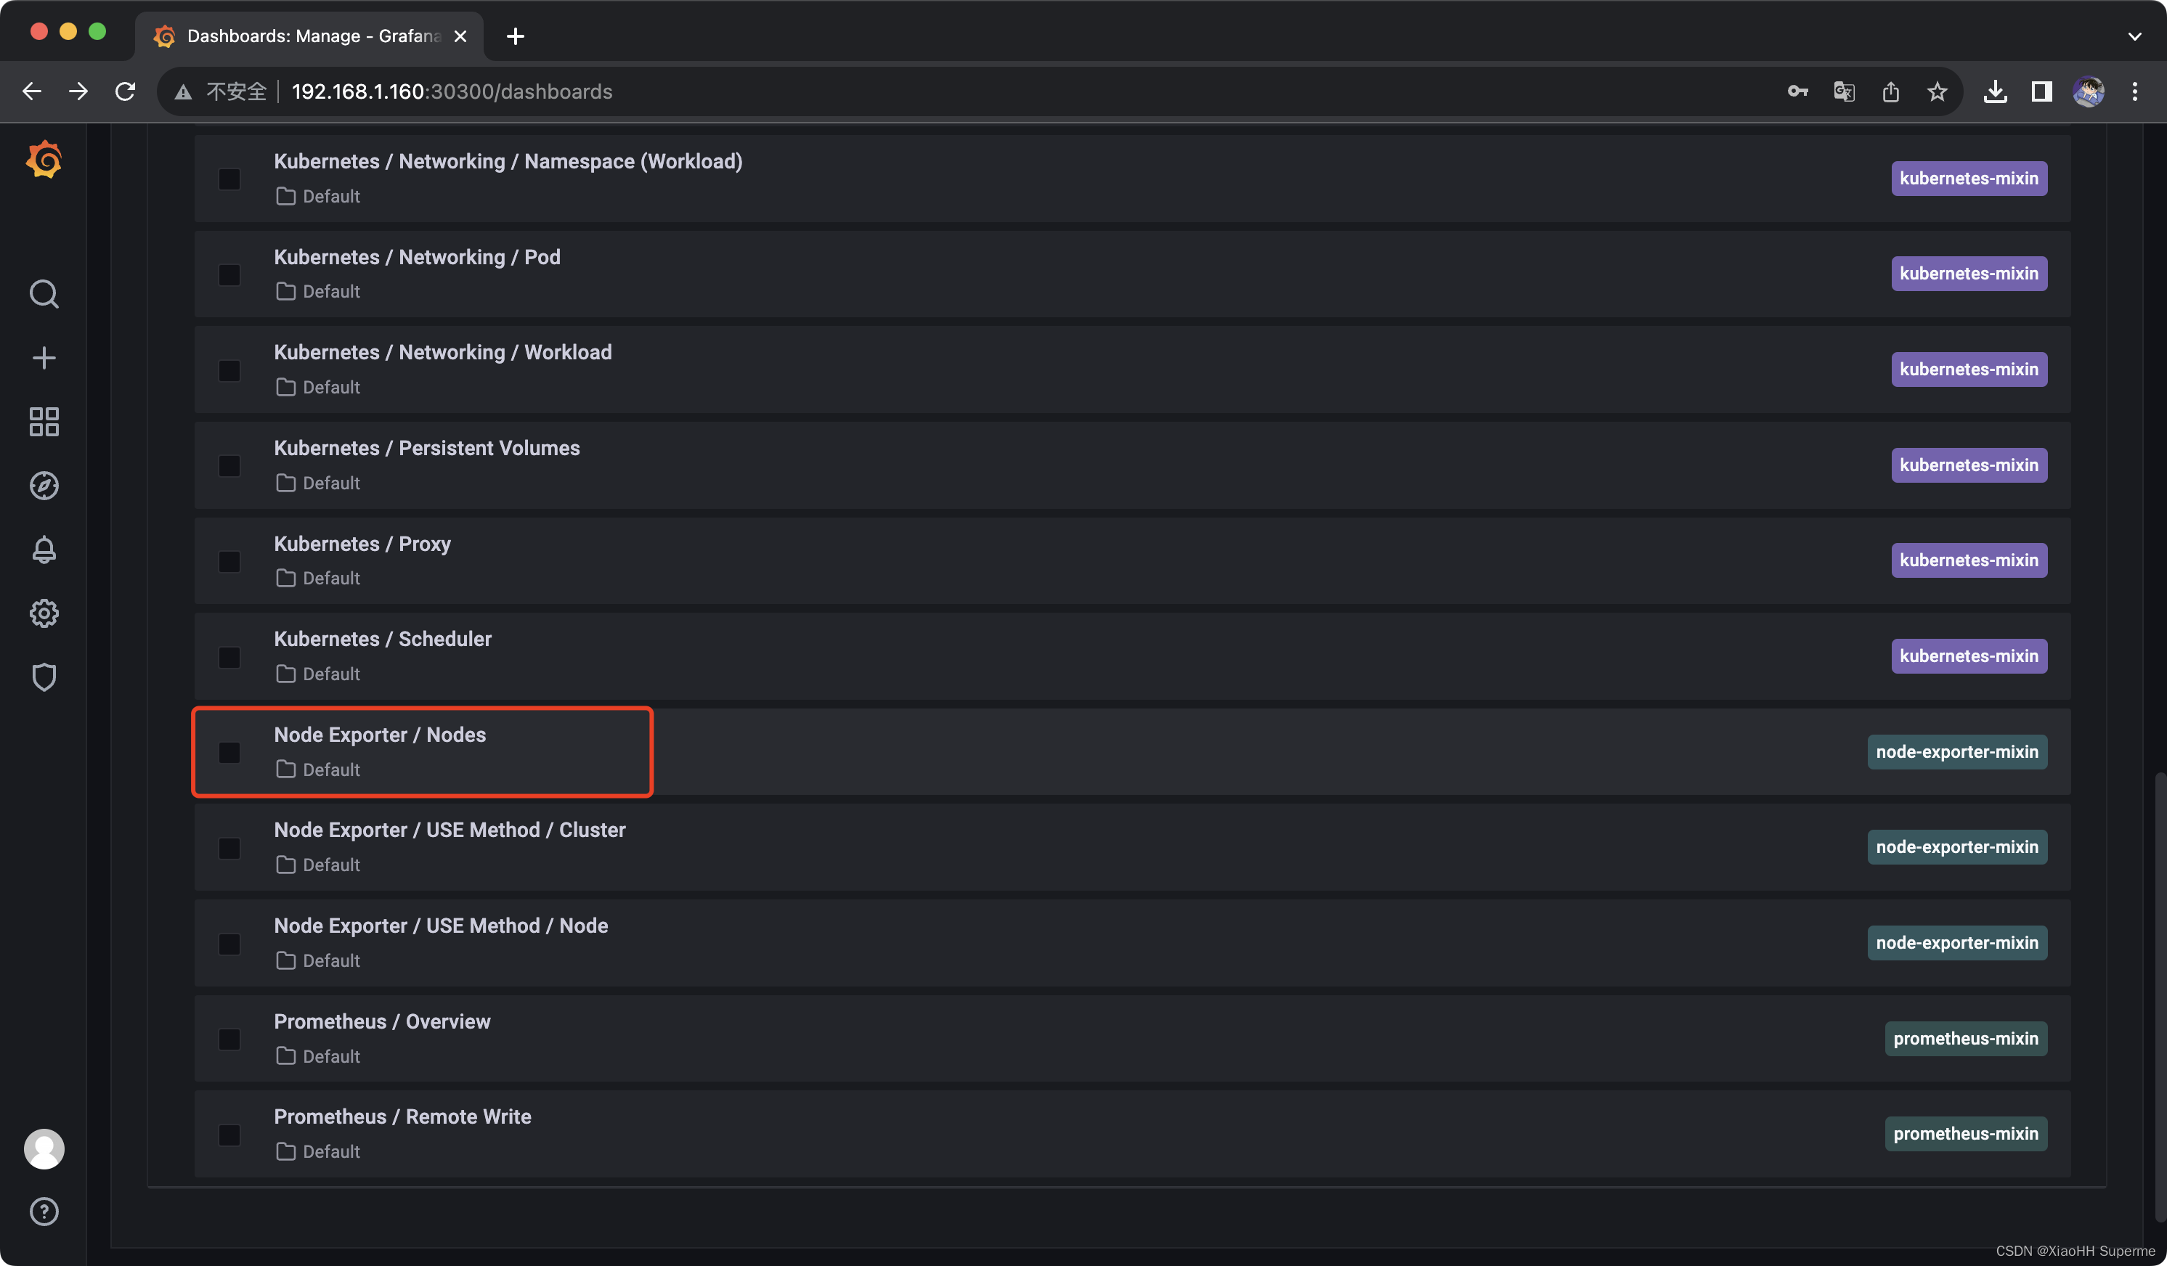The width and height of the screenshot is (2167, 1266).
Task: Open Kubernetes / Proxy dashboard
Action: coord(362,544)
